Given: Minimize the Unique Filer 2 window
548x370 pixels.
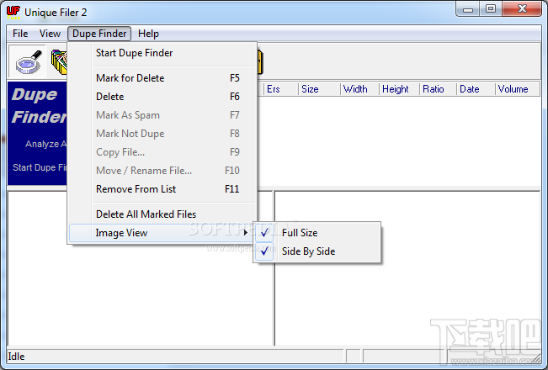Looking at the screenshot, I should pos(468,10).
